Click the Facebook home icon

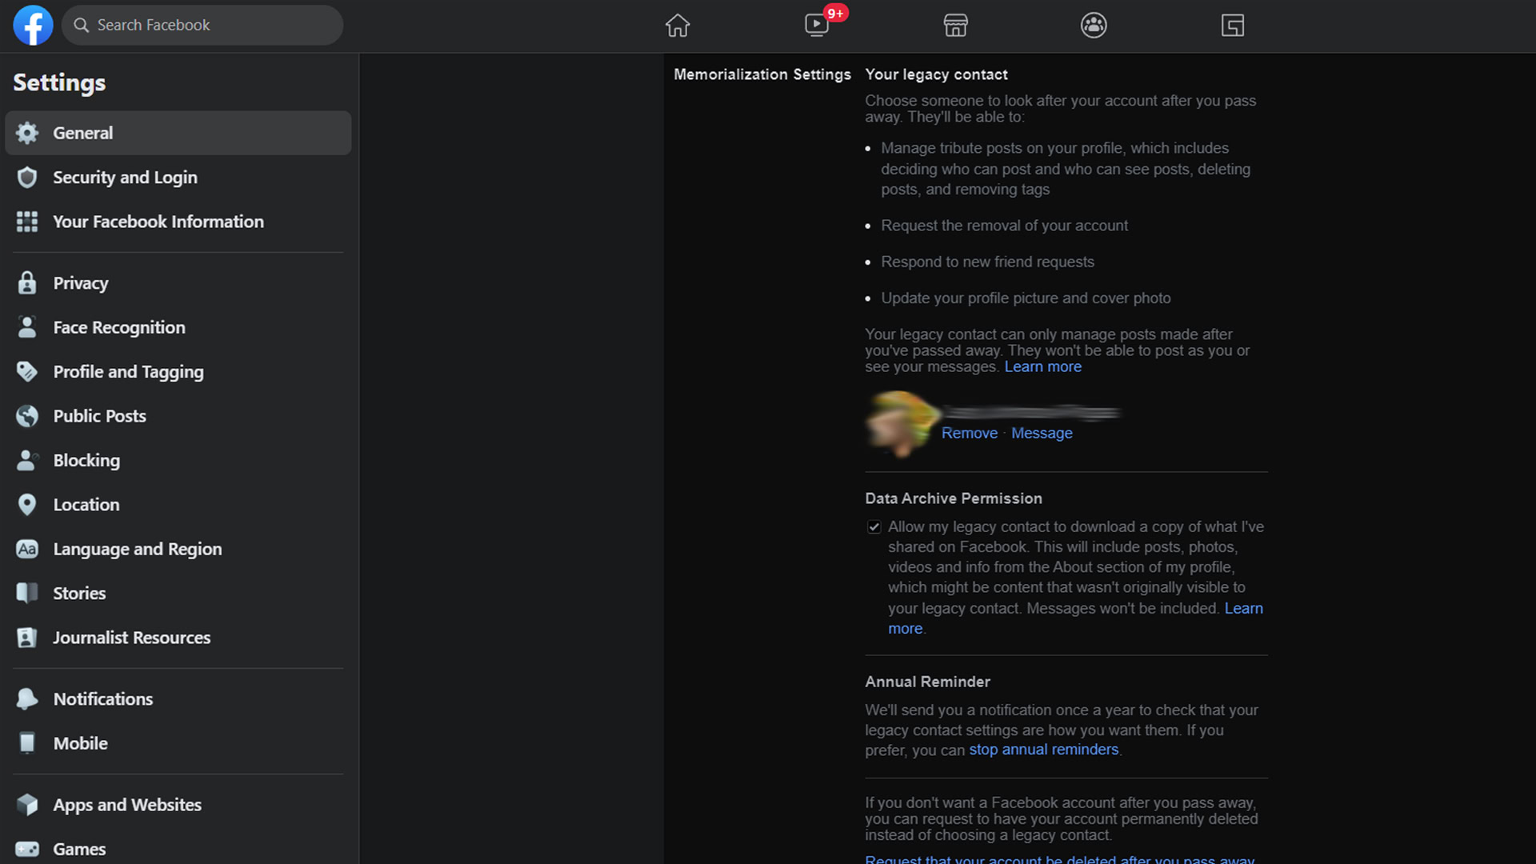pyautogui.click(x=678, y=23)
